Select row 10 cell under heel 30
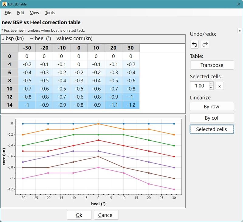This screenshot has width=243, height=222. 131,89
